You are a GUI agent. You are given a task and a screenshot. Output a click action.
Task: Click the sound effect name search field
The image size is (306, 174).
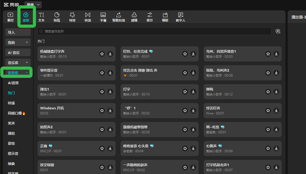tap(154, 31)
